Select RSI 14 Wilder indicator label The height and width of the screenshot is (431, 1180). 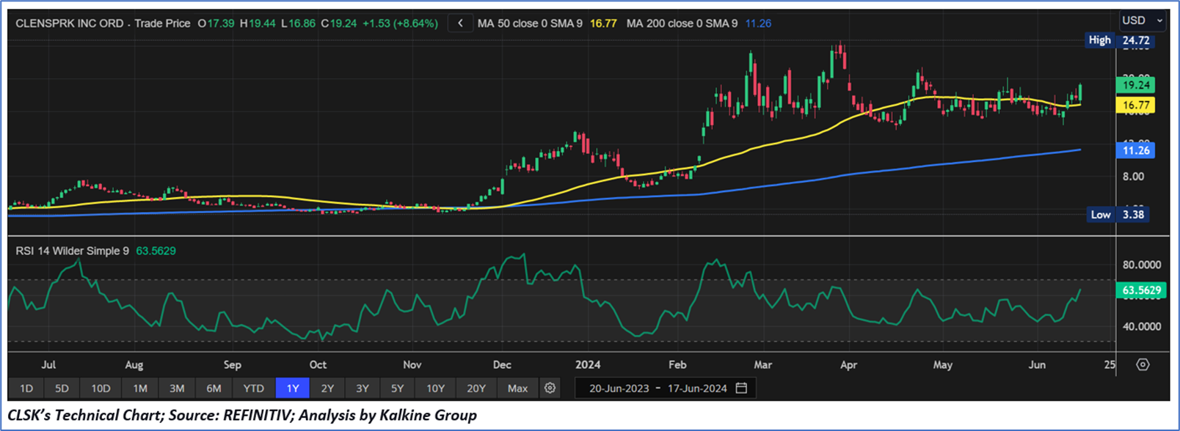pyautogui.click(x=72, y=251)
